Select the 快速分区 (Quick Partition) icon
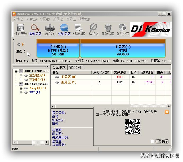Image resolution: width=183 pixels, height=162 pixels. (64, 29)
